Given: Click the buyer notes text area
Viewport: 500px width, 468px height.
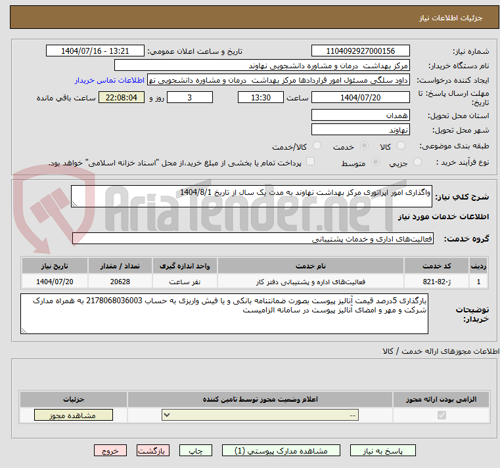Looking at the screenshot, I should (224, 314).
